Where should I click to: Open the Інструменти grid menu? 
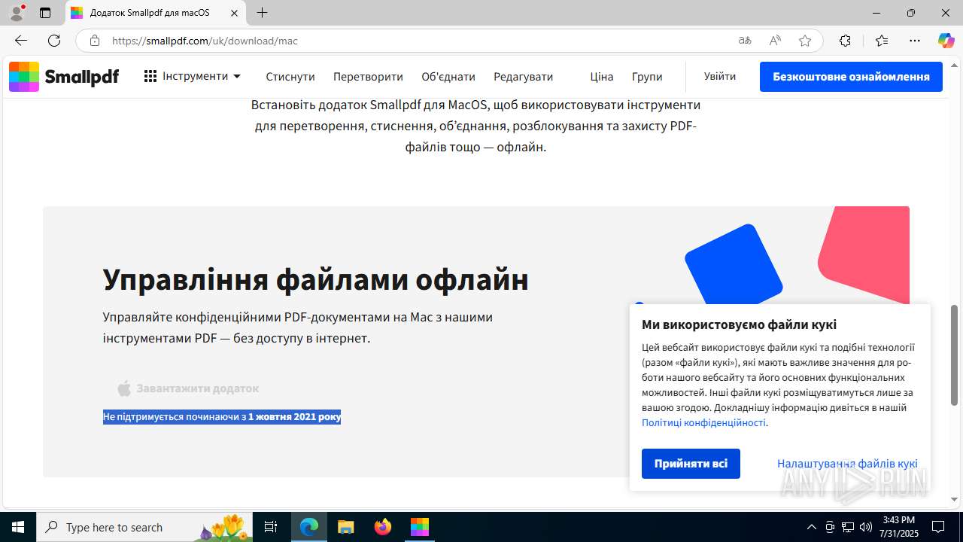click(193, 76)
